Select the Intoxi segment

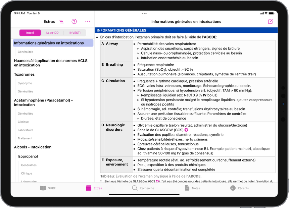click(x=30, y=33)
